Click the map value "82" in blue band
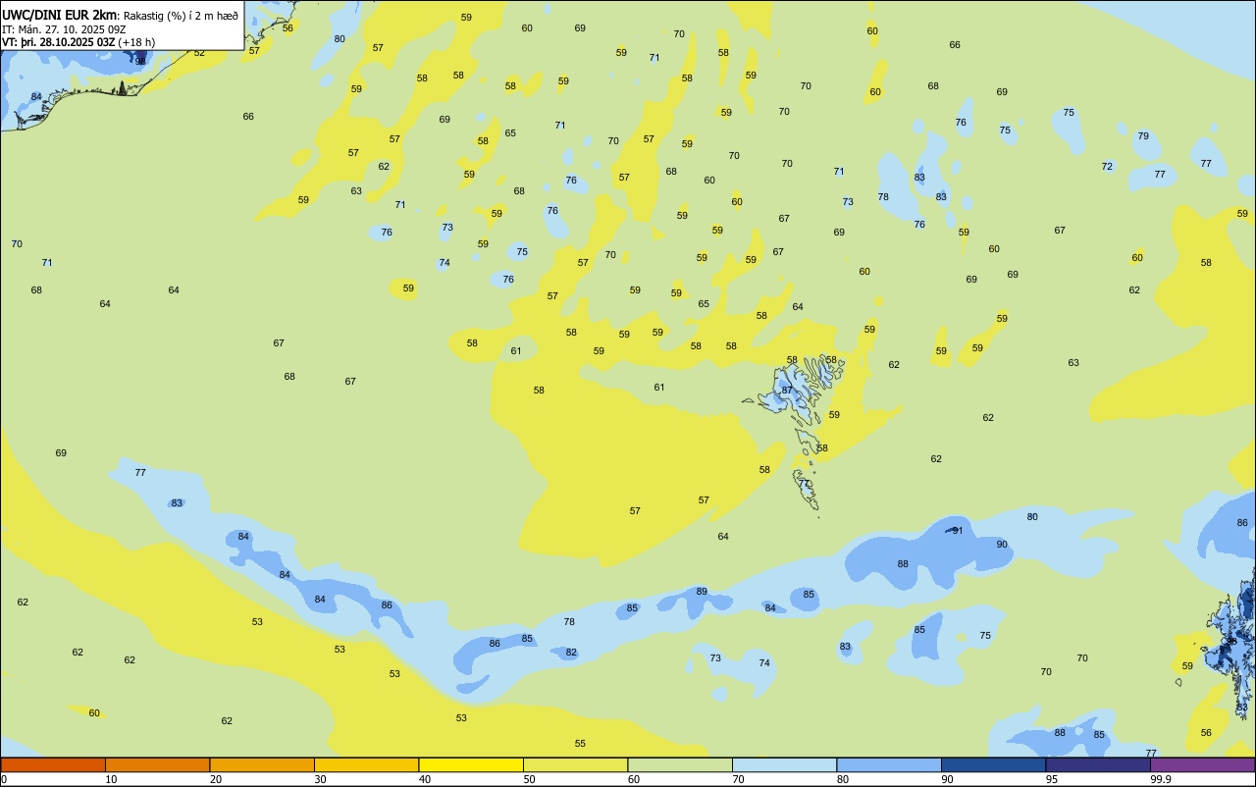The height and width of the screenshot is (787, 1256). pyautogui.click(x=571, y=652)
